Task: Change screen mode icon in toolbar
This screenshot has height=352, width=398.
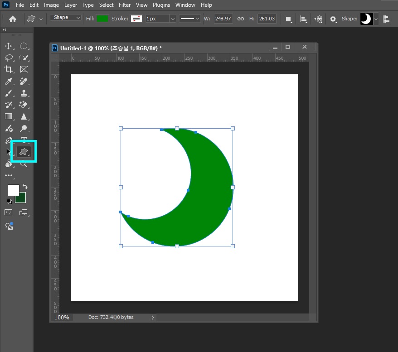Action: tap(24, 212)
